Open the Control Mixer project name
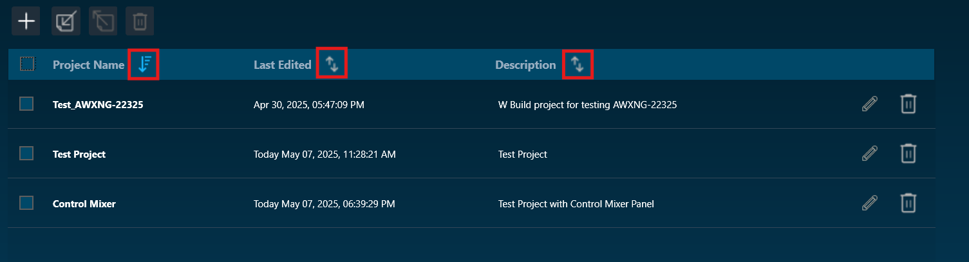 pos(84,203)
